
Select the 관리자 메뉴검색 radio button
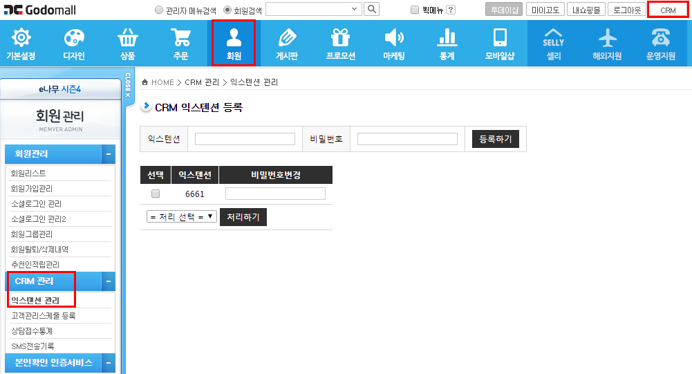[x=160, y=10]
